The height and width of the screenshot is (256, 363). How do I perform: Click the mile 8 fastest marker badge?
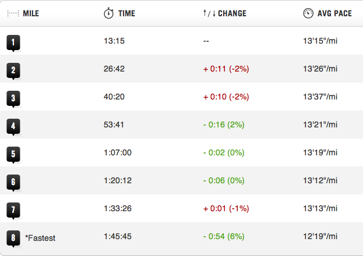(13, 237)
